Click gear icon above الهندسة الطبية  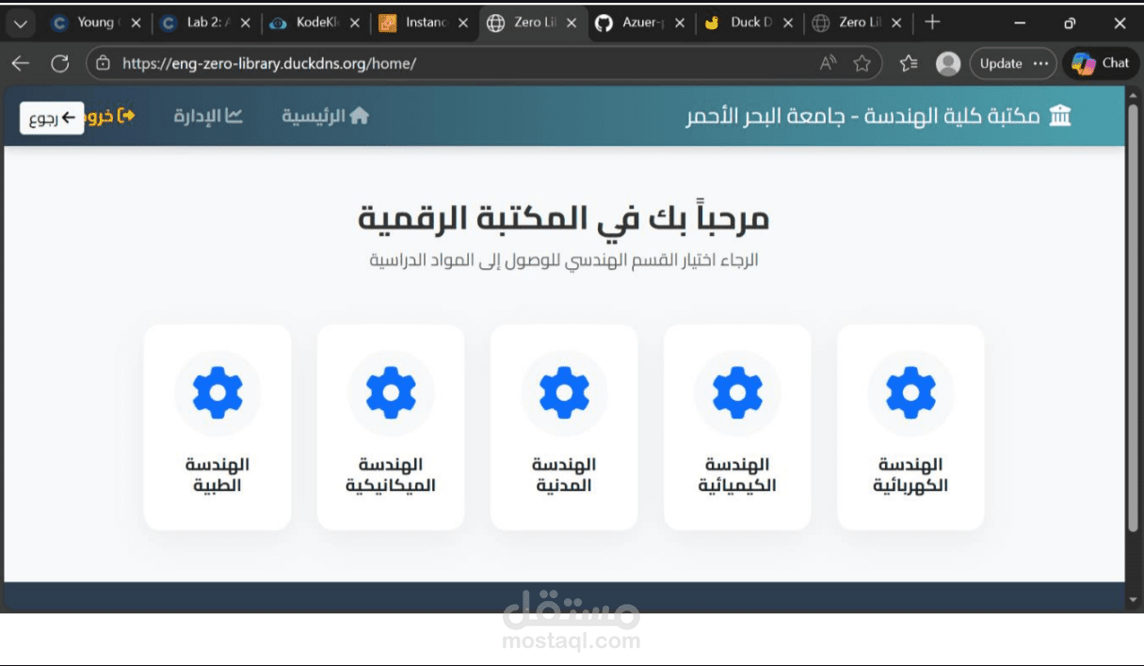point(218,393)
